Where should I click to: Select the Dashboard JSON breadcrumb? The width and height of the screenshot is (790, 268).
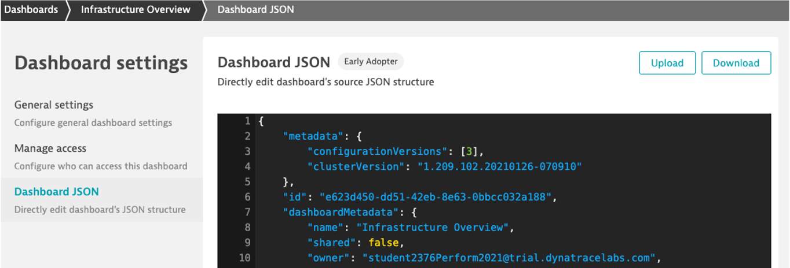pos(255,10)
